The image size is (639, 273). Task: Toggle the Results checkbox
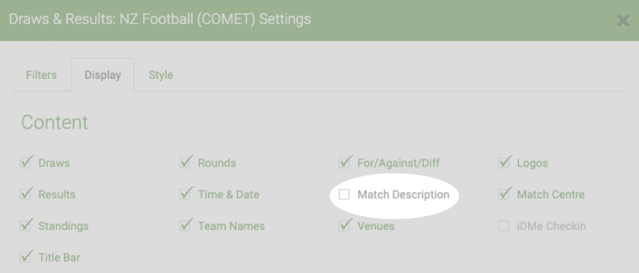coord(25,194)
